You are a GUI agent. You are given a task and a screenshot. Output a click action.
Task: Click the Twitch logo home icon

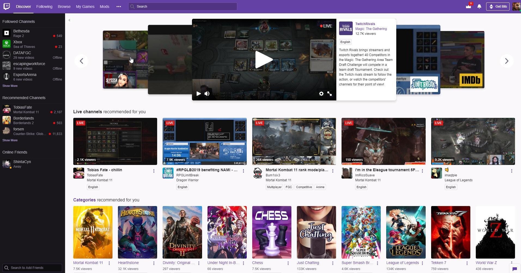[x=7, y=6]
